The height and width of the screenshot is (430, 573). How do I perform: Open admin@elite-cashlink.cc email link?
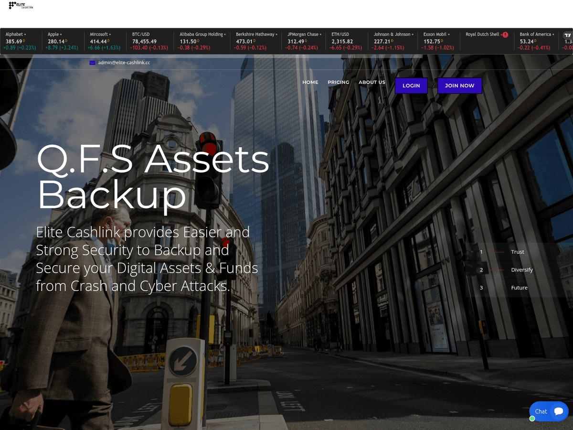tap(124, 63)
